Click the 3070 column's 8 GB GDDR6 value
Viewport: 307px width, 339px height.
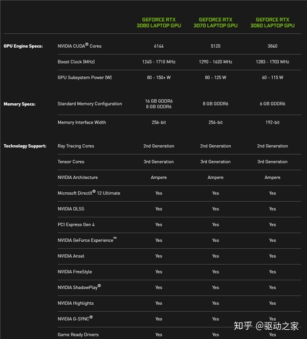pyautogui.click(x=215, y=104)
